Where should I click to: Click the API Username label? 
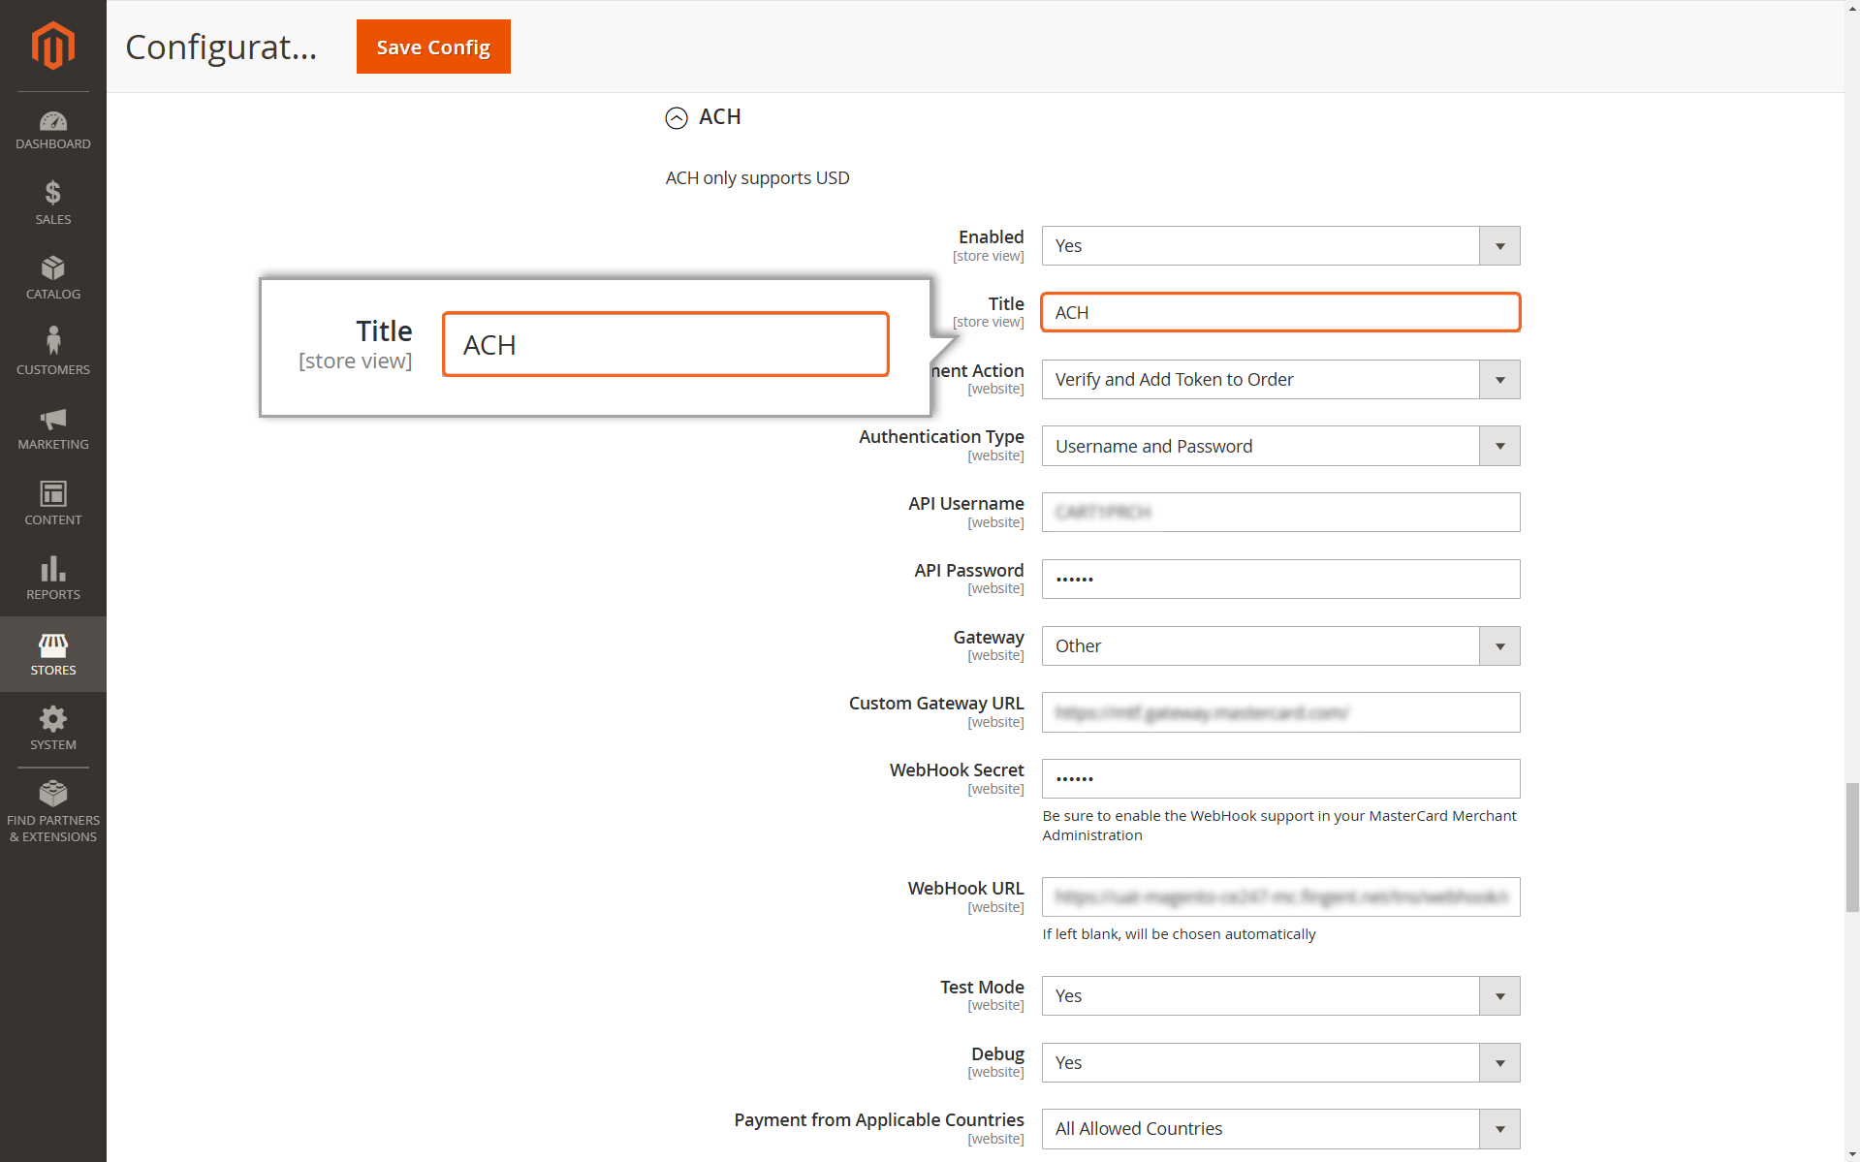[966, 504]
